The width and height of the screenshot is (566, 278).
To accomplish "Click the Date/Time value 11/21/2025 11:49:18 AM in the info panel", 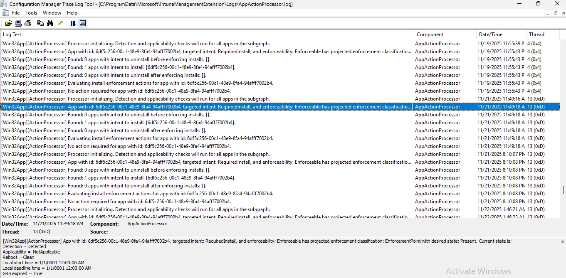I will (x=58, y=224).
